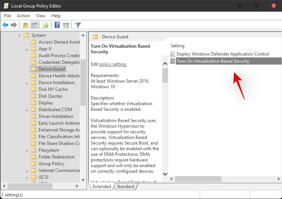The height and width of the screenshot is (199, 282).
Task: Click the Extended tab
Action: (102, 187)
